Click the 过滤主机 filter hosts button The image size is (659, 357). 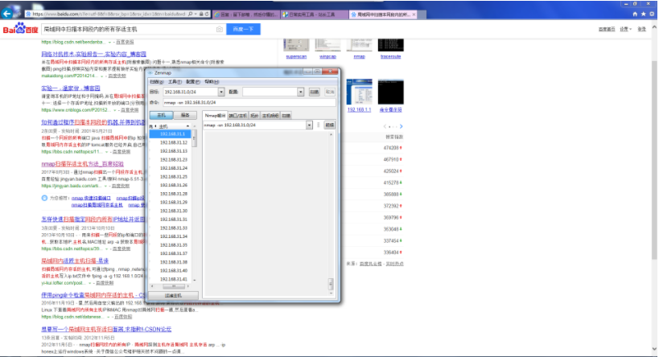click(x=174, y=296)
